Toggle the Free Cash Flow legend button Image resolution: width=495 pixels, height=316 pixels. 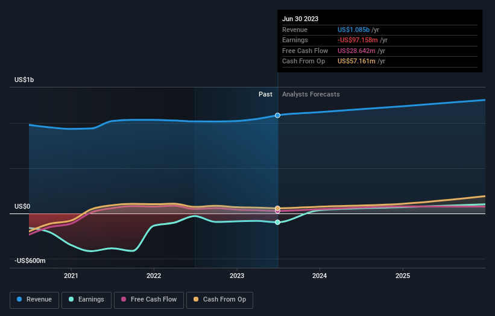149,300
